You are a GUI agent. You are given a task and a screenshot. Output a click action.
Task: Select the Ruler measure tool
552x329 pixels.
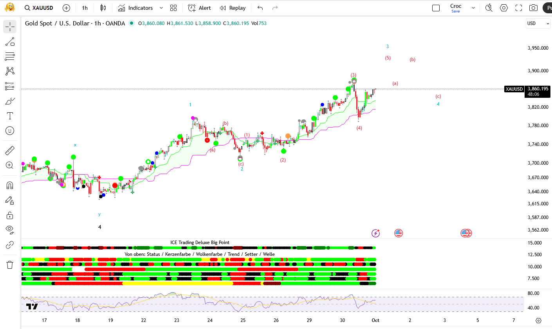[x=10, y=150]
